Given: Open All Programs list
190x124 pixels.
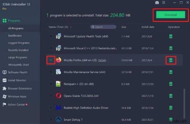Looking at the screenshot, I should [16, 28].
